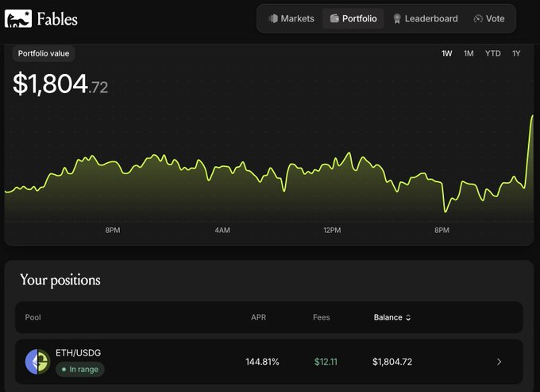Click the Portfolio wallet icon
540x392 pixels.
click(334, 18)
